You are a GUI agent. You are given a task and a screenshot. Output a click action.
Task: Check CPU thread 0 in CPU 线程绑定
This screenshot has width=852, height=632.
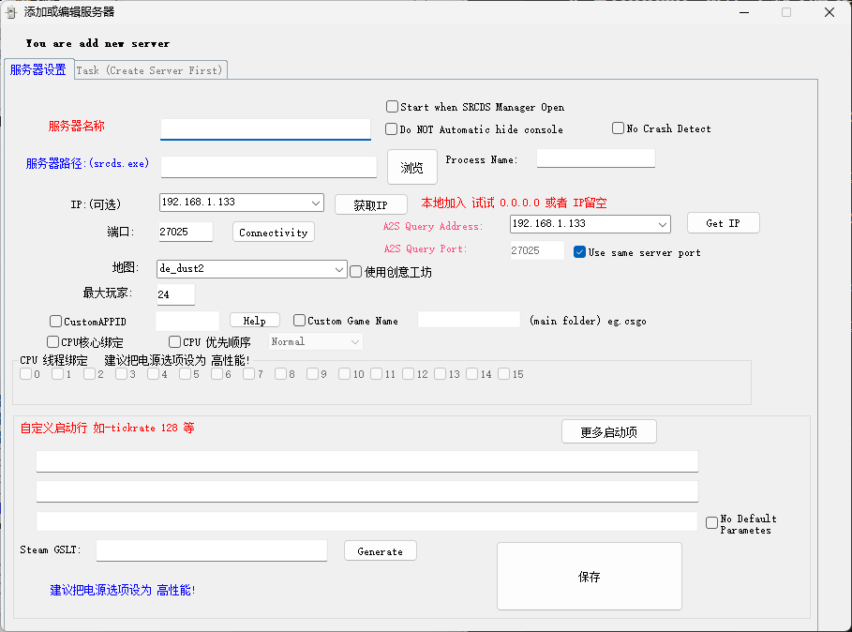(x=25, y=373)
